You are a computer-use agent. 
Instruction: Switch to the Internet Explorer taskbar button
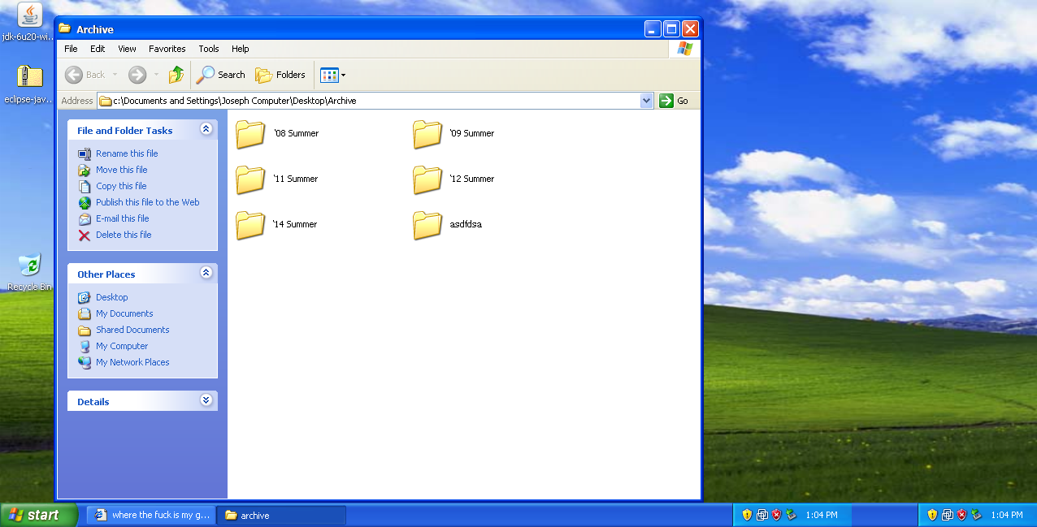151,515
